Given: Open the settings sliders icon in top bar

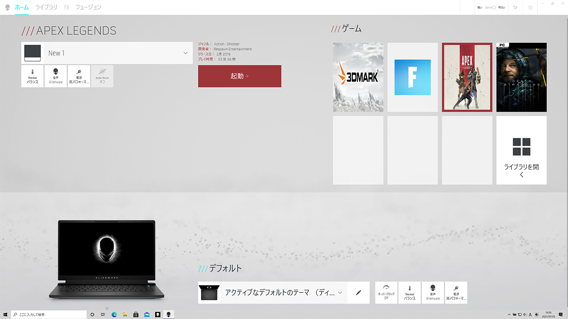Looking at the screenshot, I should (x=515, y=8).
